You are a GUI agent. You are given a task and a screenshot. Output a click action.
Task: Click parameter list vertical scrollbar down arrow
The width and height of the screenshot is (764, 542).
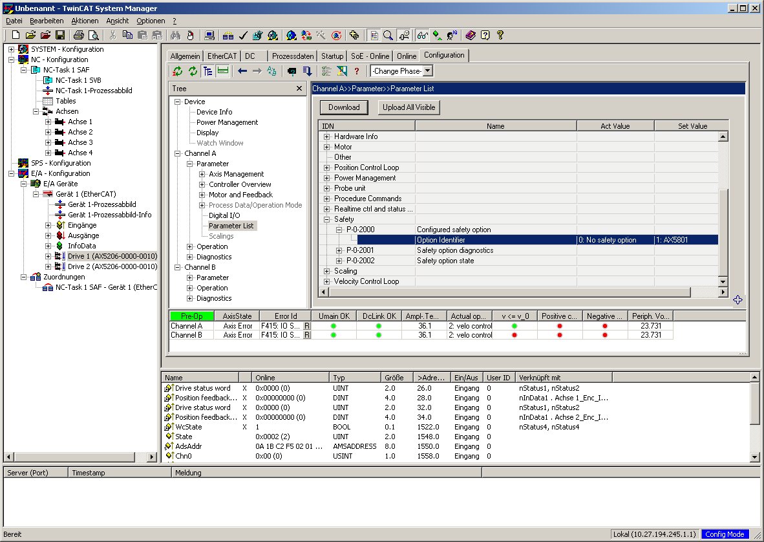pos(723,281)
